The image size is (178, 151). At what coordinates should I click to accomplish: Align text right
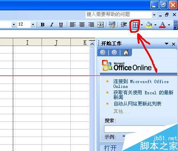[91, 25]
